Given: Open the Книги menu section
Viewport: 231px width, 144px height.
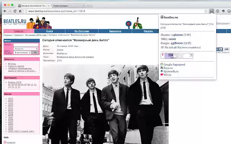Looking at the screenshot, I should [50, 31].
